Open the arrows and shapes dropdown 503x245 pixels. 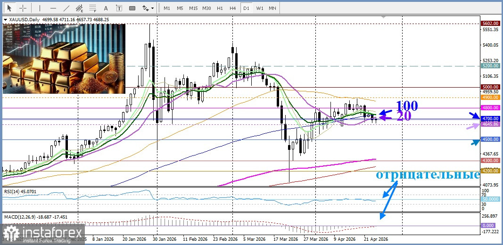tap(148, 8)
